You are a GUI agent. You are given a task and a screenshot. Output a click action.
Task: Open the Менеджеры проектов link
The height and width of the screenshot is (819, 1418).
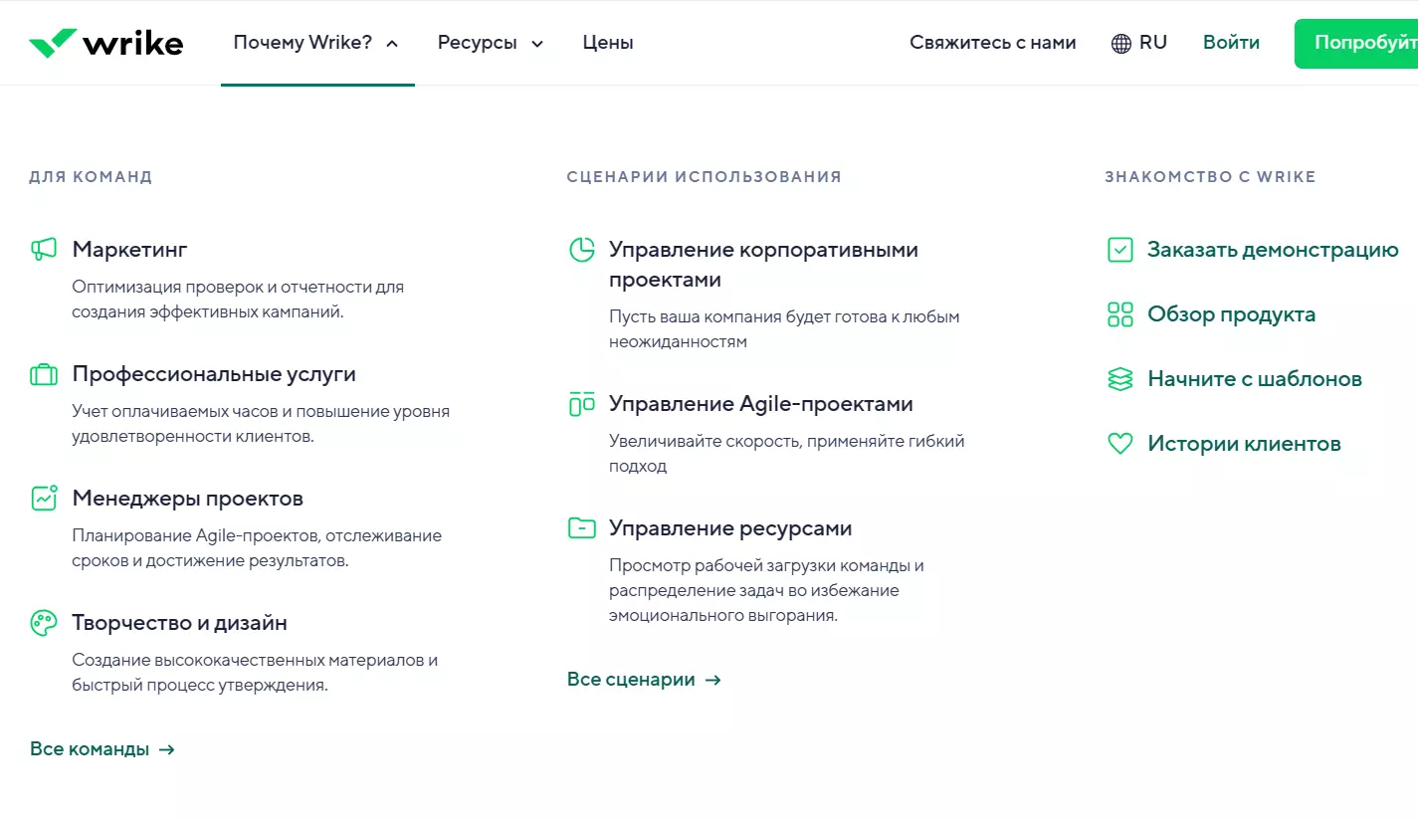[187, 499]
